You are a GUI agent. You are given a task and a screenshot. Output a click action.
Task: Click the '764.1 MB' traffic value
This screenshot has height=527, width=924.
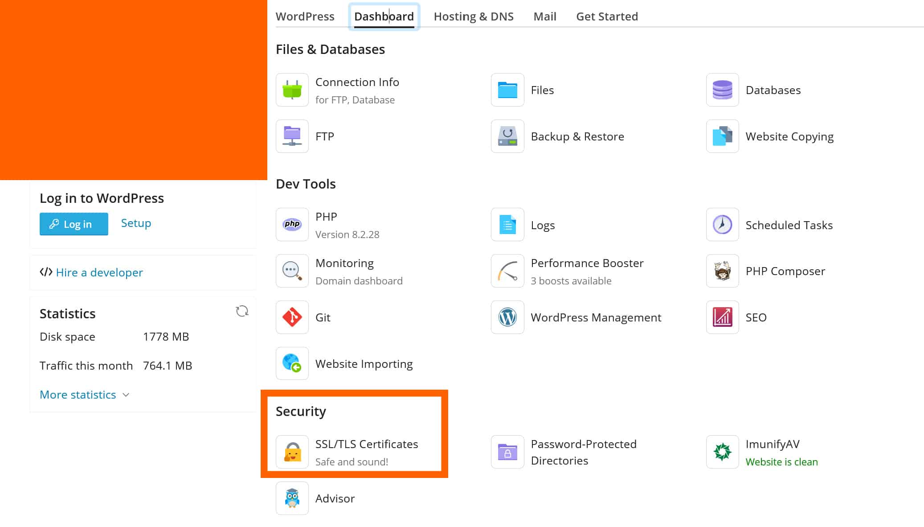[x=168, y=366]
